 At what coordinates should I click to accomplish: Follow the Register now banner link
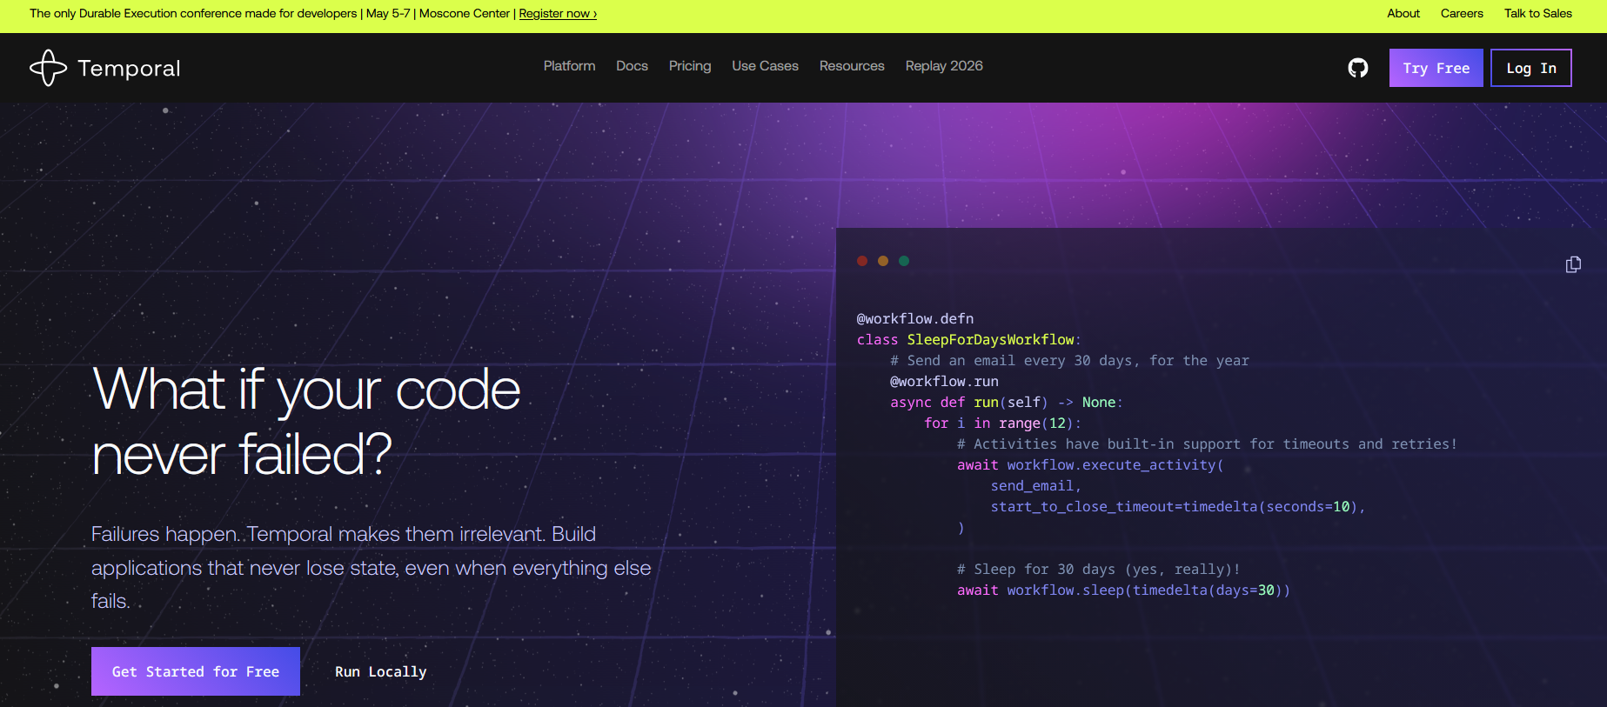click(558, 14)
